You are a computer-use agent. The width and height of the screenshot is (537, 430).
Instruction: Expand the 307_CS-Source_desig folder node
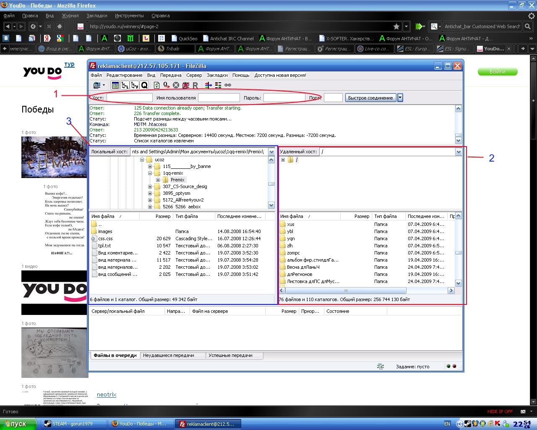pyautogui.click(x=150, y=186)
